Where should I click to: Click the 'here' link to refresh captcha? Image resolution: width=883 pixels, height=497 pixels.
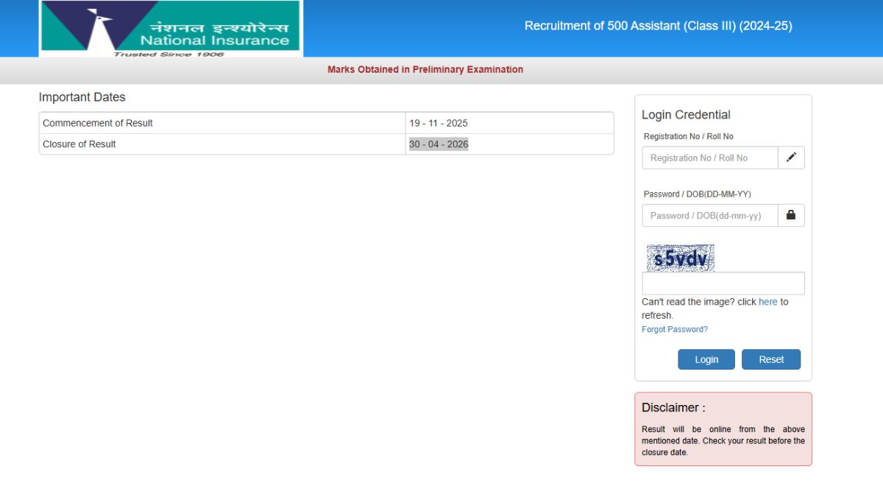click(767, 302)
